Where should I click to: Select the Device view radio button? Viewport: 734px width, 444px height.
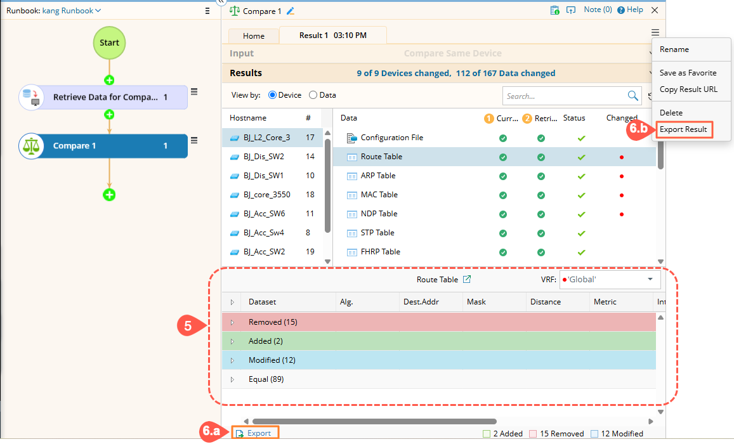pos(273,95)
